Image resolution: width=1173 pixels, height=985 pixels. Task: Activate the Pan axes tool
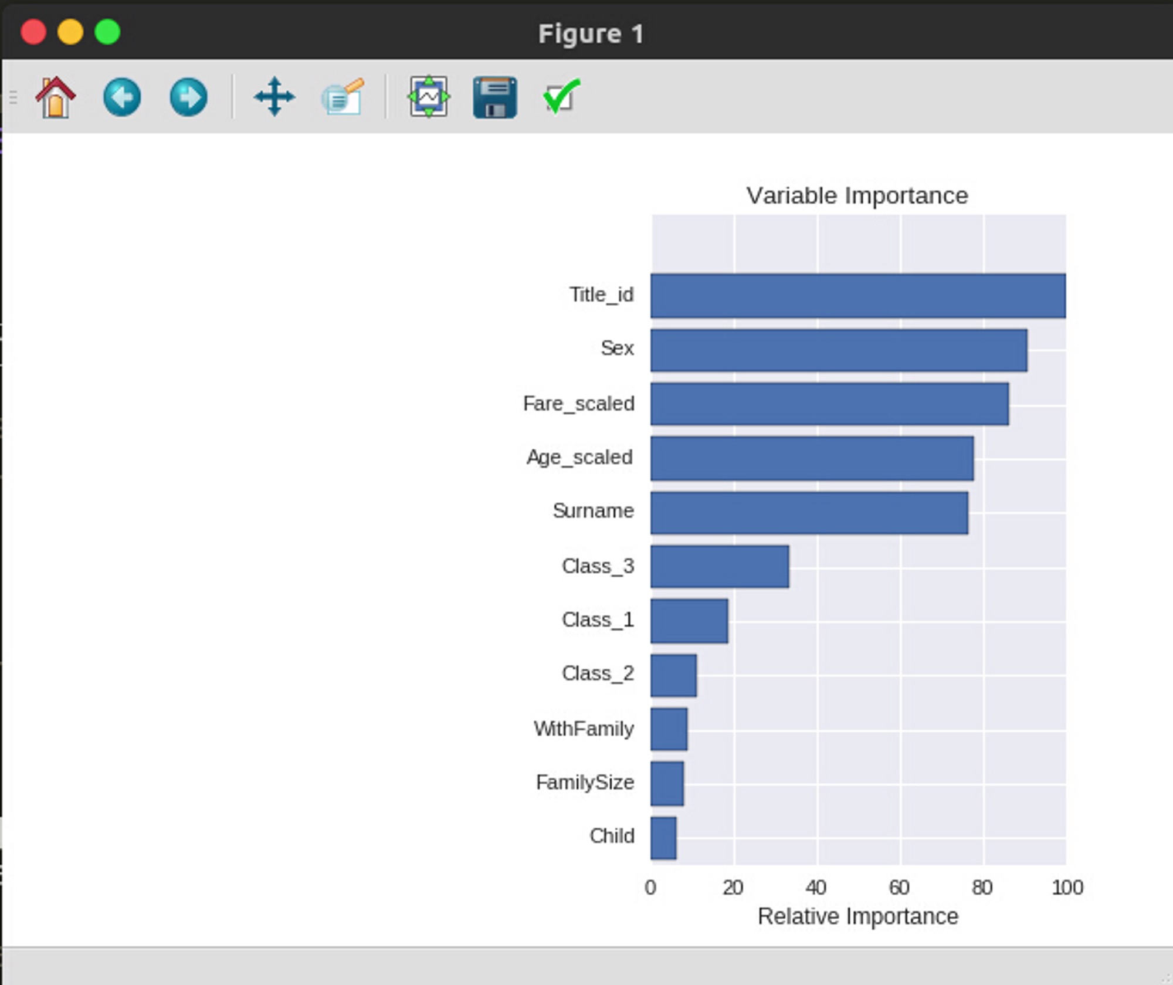(274, 97)
